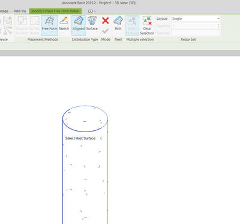240x224 pixels.
Task: Click the Spacing input field
Action: tap(196, 33)
